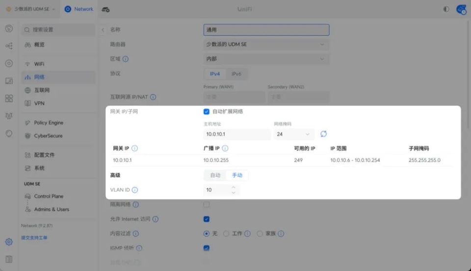Collapse panel with back chevron
This screenshot has height=271, width=471.
103,30
